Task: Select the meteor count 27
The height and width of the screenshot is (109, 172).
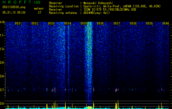Action: click(x=40, y=13)
